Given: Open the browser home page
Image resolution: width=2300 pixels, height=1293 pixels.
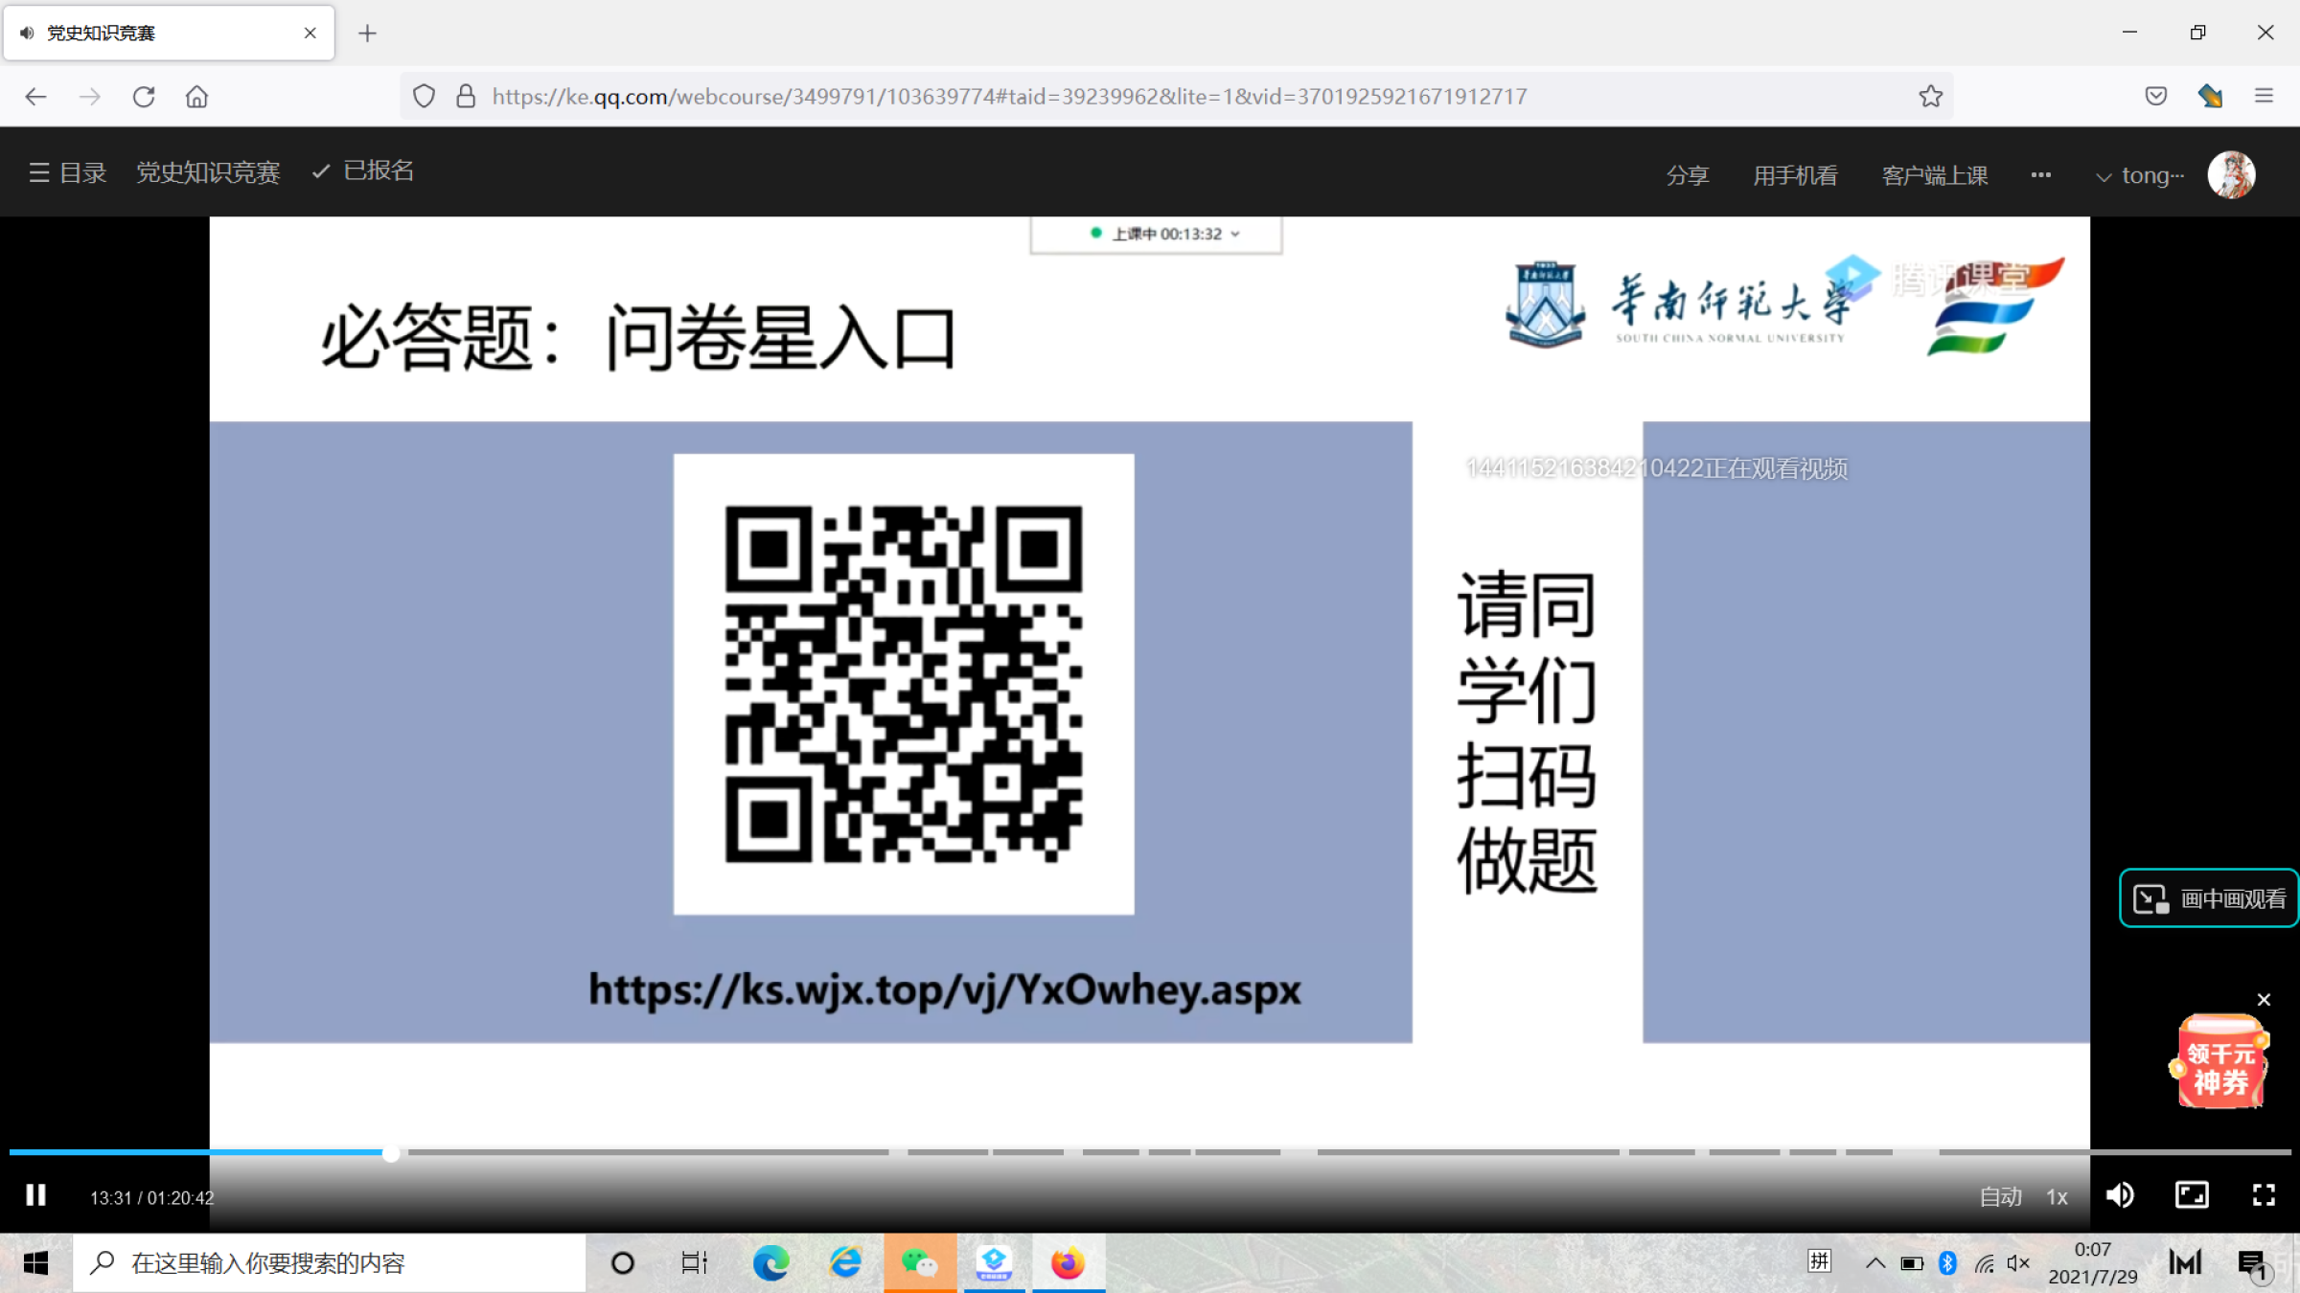Looking at the screenshot, I should [x=197, y=96].
